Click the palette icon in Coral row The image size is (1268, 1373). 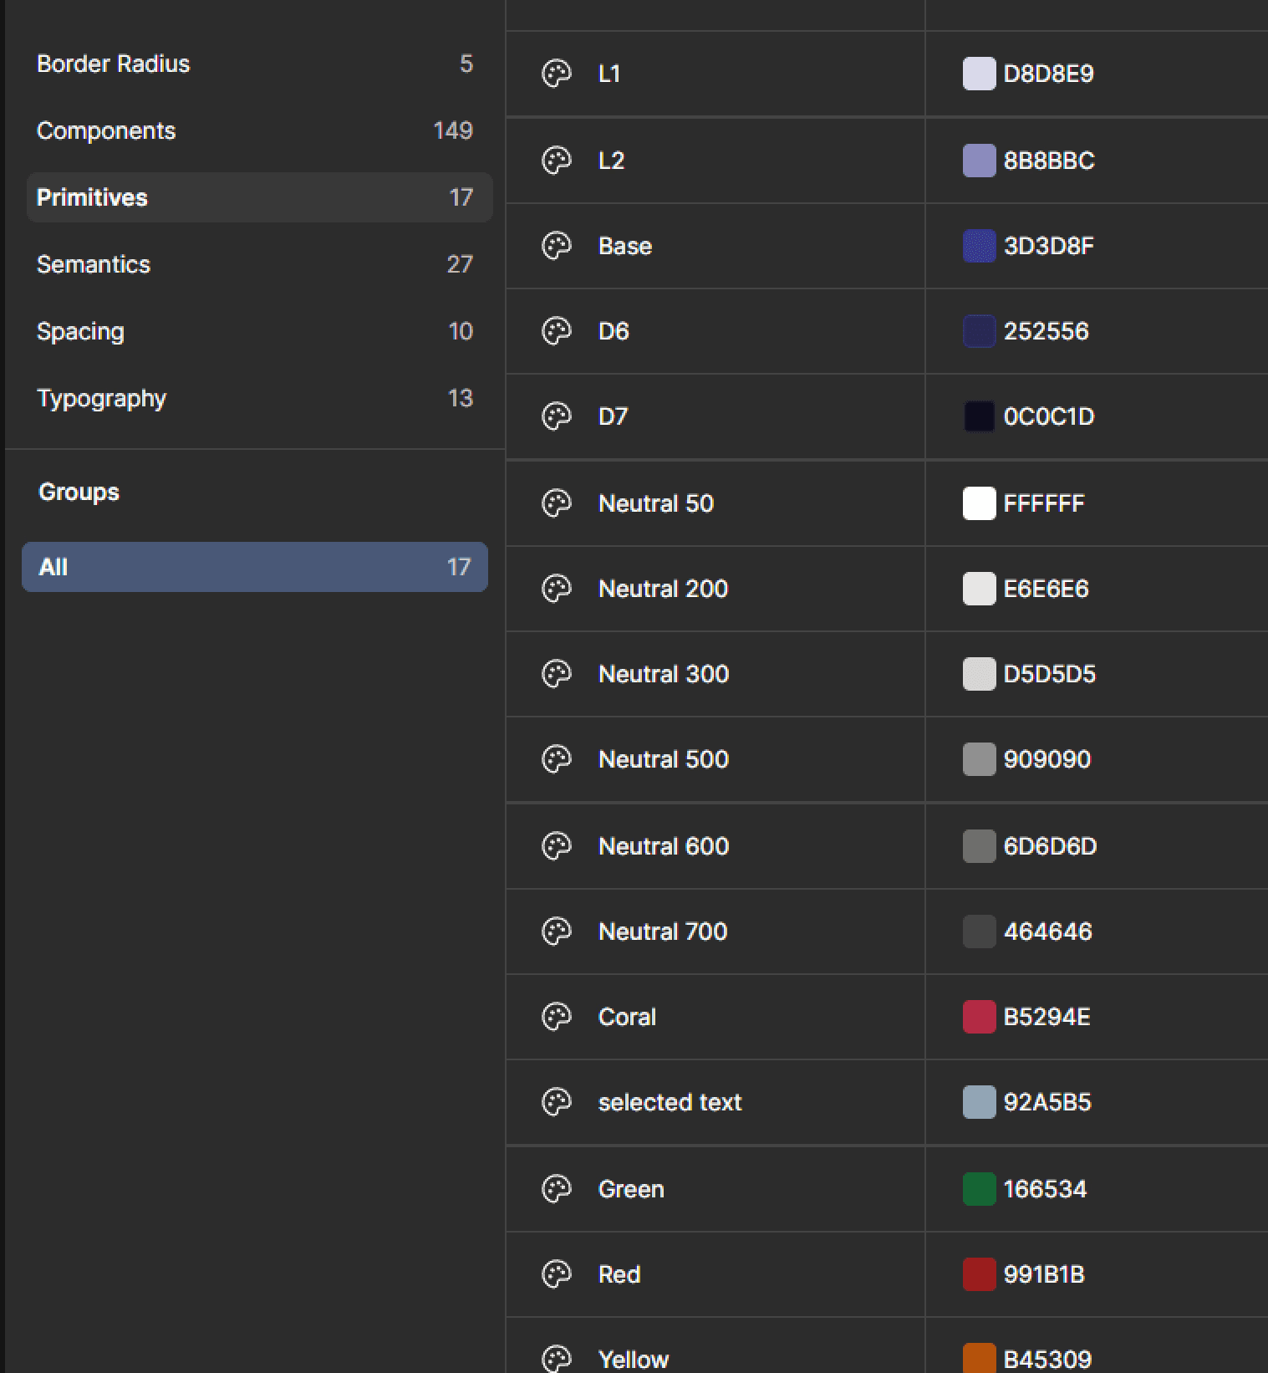557,1017
